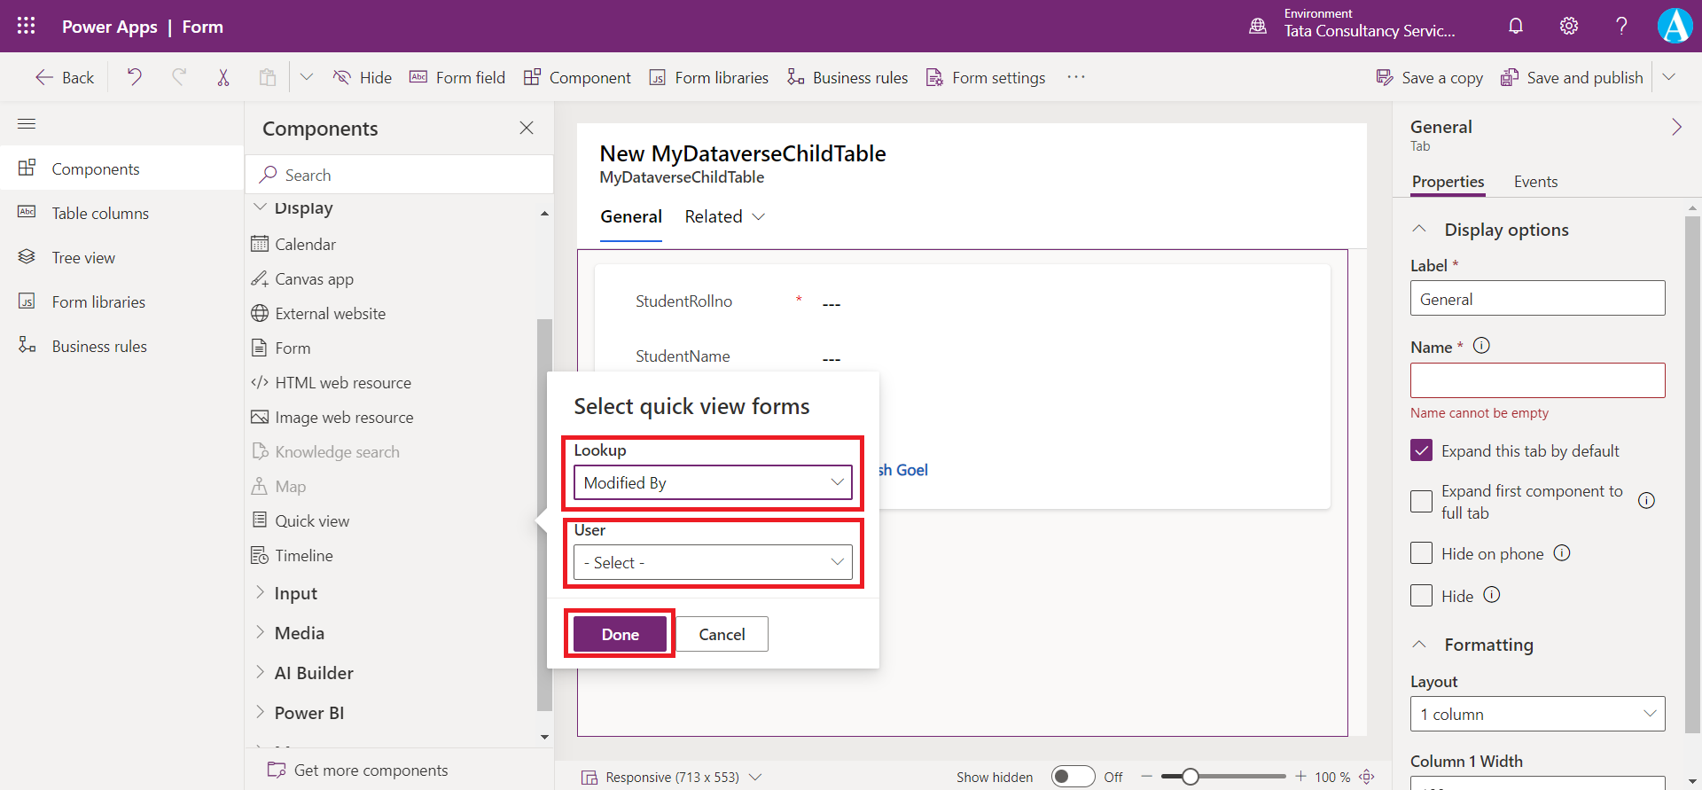Click Save and publish
The height and width of the screenshot is (790, 1702).
pos(1573,77)
